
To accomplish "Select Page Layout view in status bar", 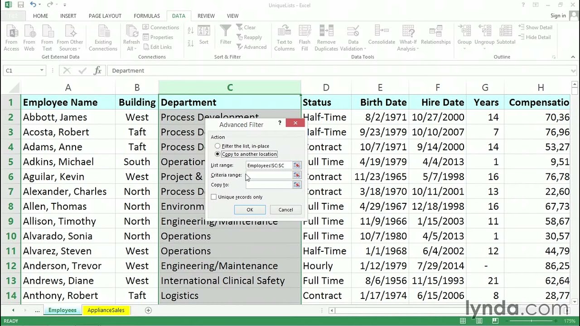I will [479, 321].
